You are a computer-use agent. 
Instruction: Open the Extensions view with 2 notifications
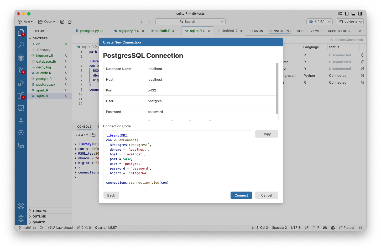pyautogui.click(x=21, y=95)
